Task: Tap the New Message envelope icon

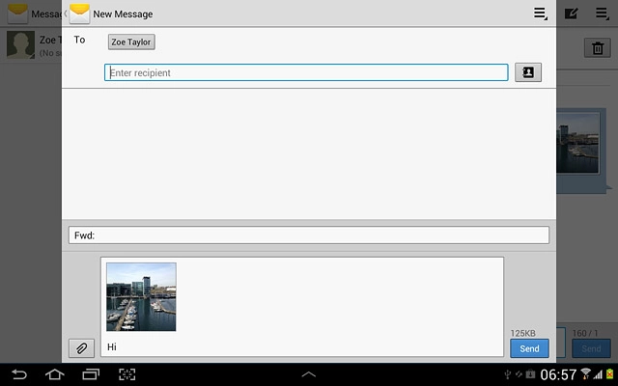Action: point(79,14)
